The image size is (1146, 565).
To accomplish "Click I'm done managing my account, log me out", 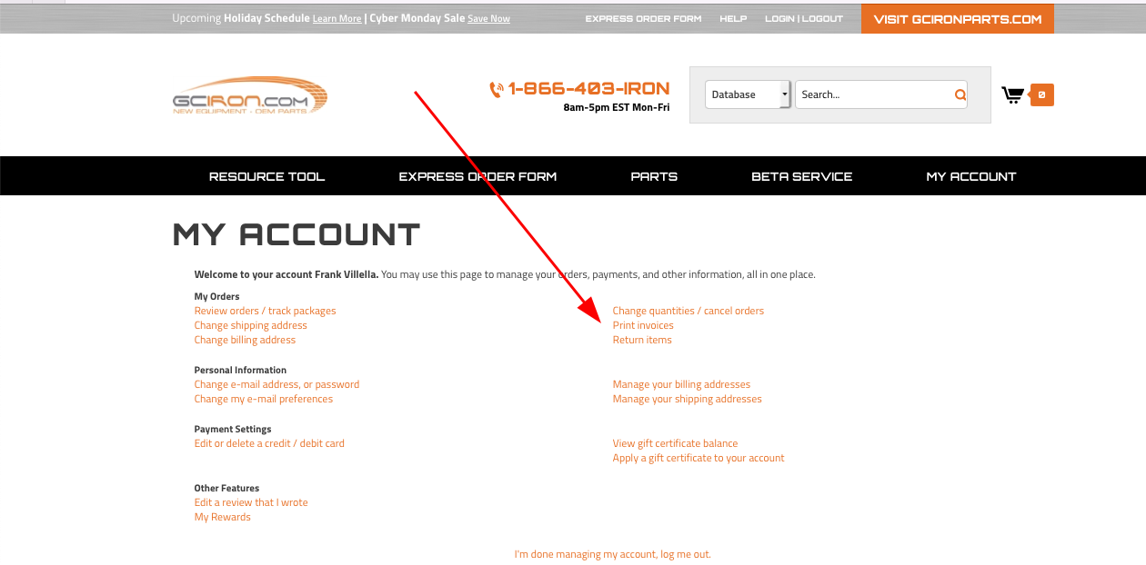I will (x=613, y=554).
